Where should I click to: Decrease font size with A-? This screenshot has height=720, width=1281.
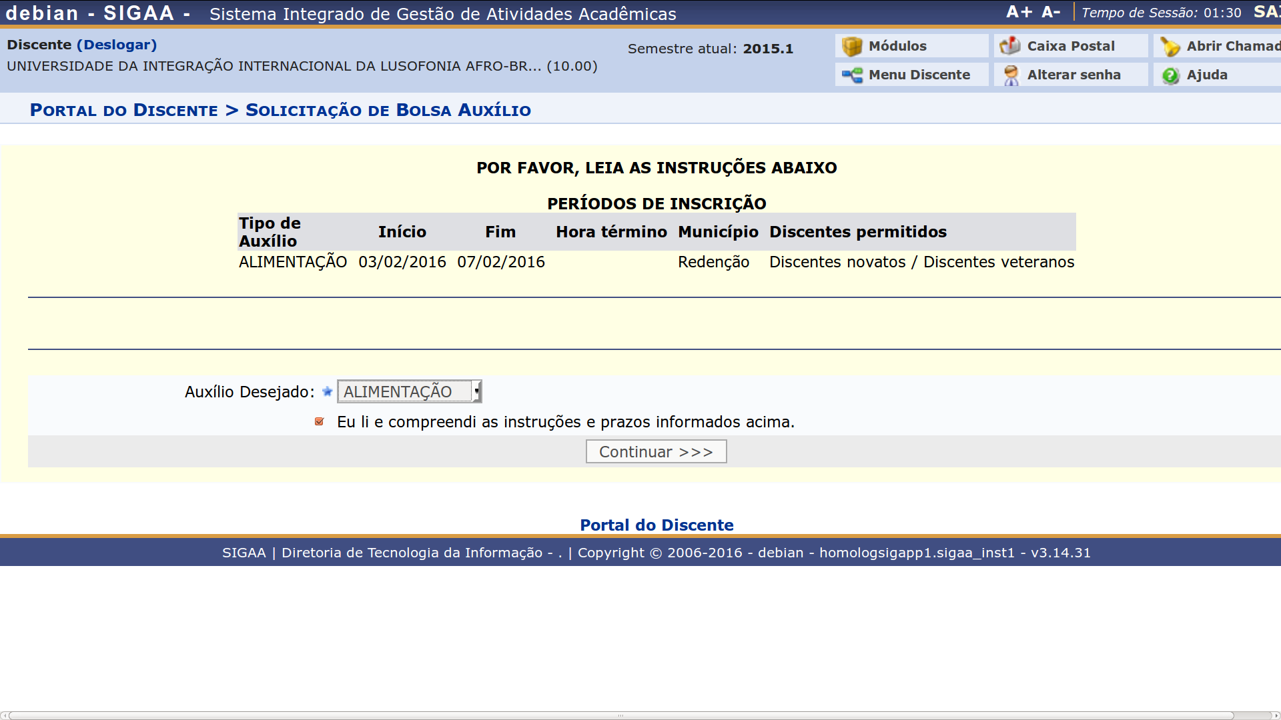[x=1051, y=12]
